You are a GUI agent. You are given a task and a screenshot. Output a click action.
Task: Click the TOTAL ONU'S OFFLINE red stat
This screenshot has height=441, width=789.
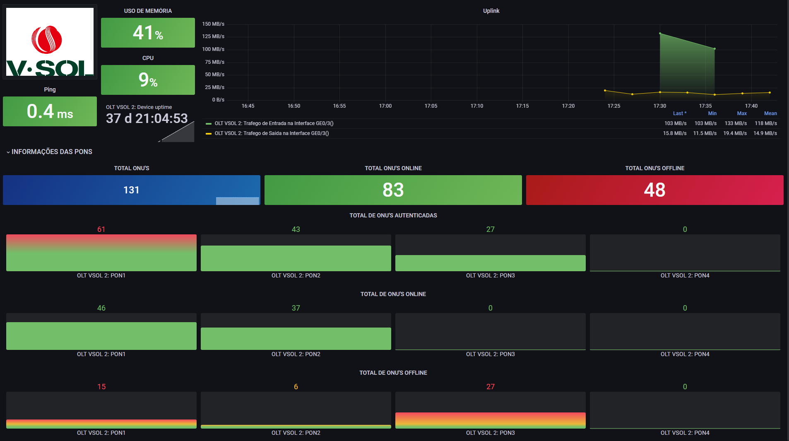click(654, 190)
